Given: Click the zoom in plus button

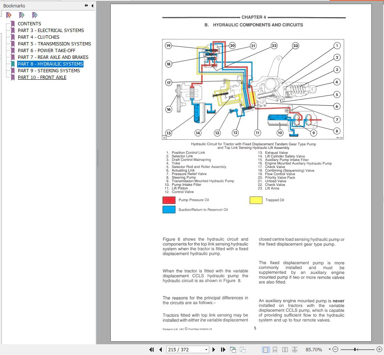Looking at the screenshot, I should [379, 349].
